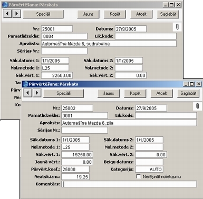The height and width of the screenshot is (199, 203).
Task: Click Nr. field showing 25002
Action: click(77, 108)
